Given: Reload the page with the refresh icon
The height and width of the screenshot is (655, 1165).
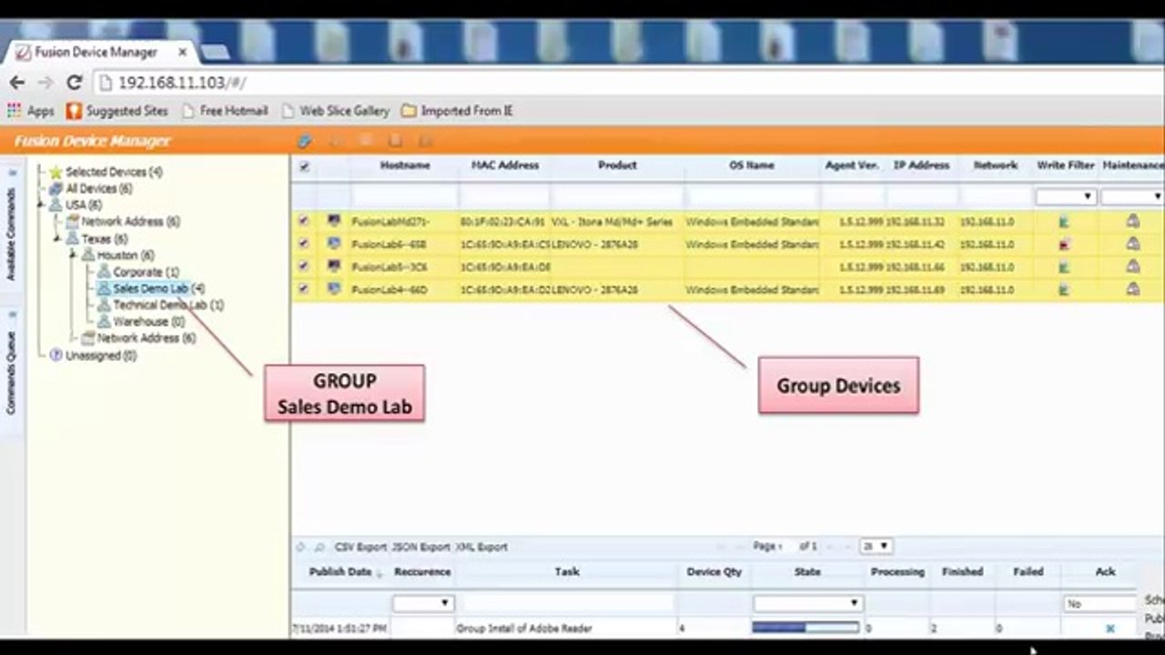Looking at the screenshot, I should tap(75, 83).
